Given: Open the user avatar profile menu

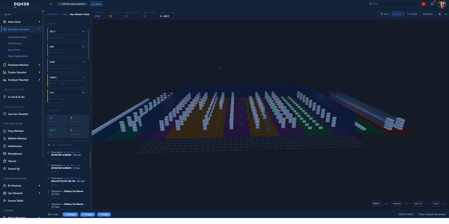Looking at the screenshot, I should click(442, 4).
